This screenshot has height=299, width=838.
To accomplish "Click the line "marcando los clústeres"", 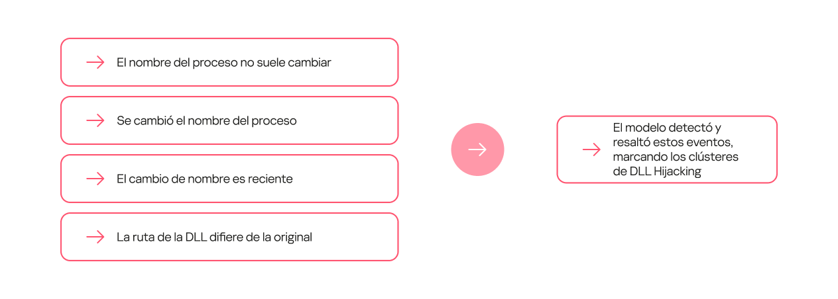I will [x=676, y=157].
